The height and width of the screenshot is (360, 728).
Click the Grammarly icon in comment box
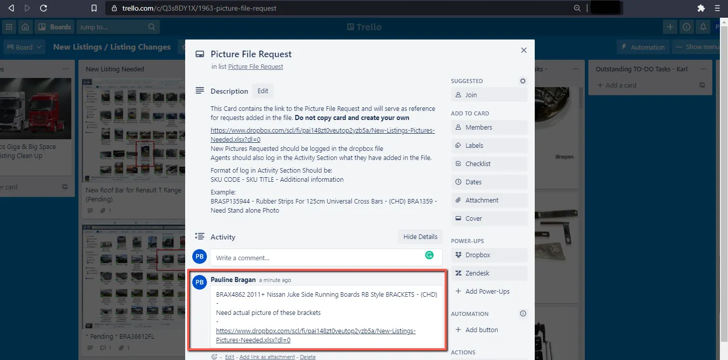pyautogui.click(x=430, y=255)
